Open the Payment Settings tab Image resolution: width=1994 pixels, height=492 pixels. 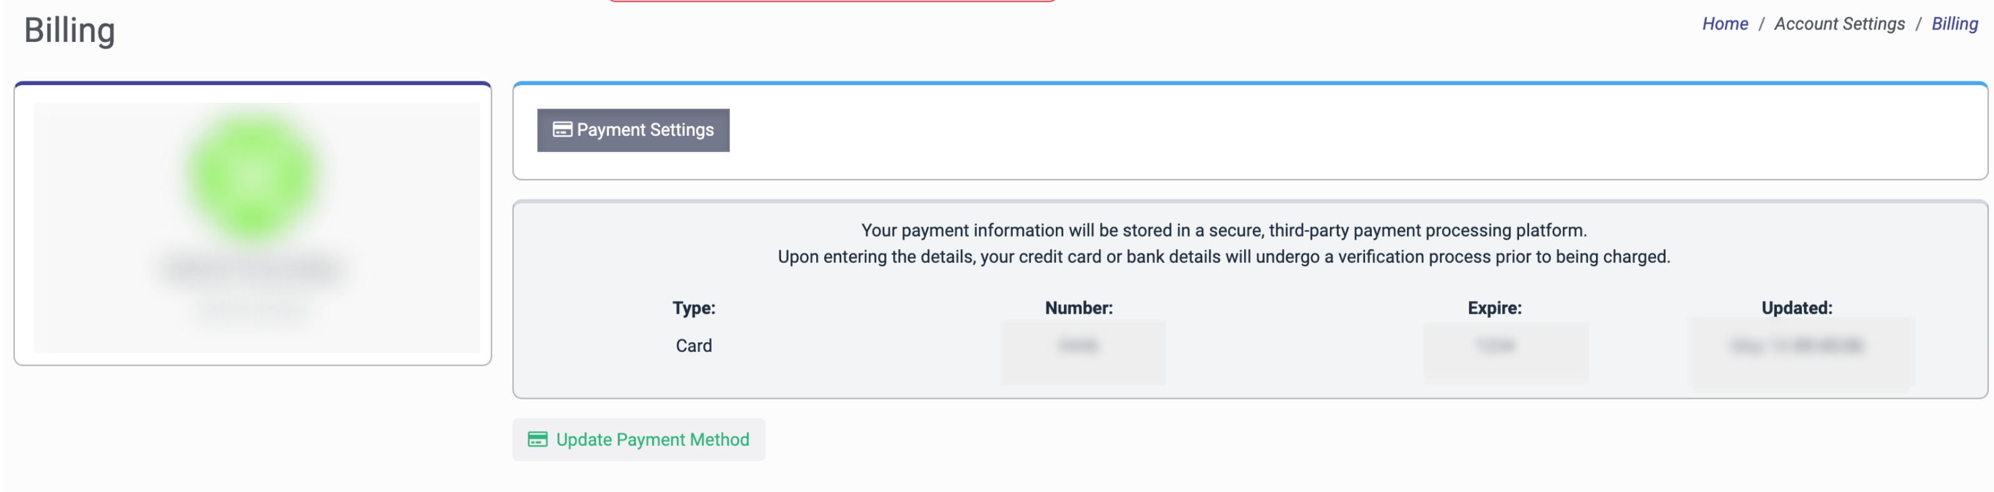coord(632,130)
